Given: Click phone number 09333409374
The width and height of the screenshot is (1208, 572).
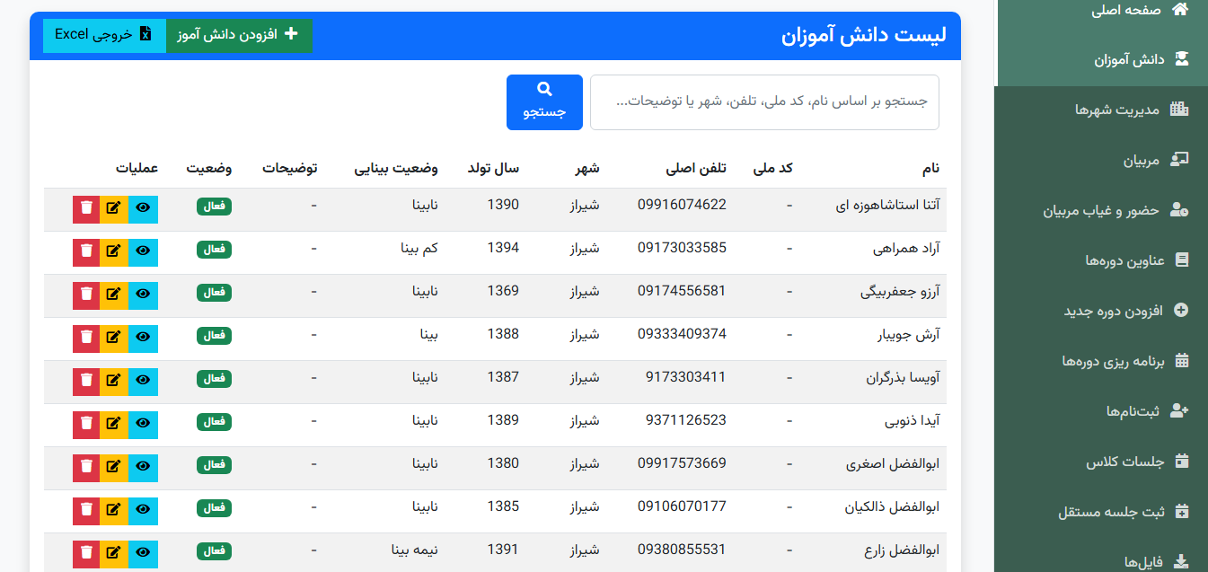Looking at the screenshot, I should pyautogui.click(x=682, y=334).
